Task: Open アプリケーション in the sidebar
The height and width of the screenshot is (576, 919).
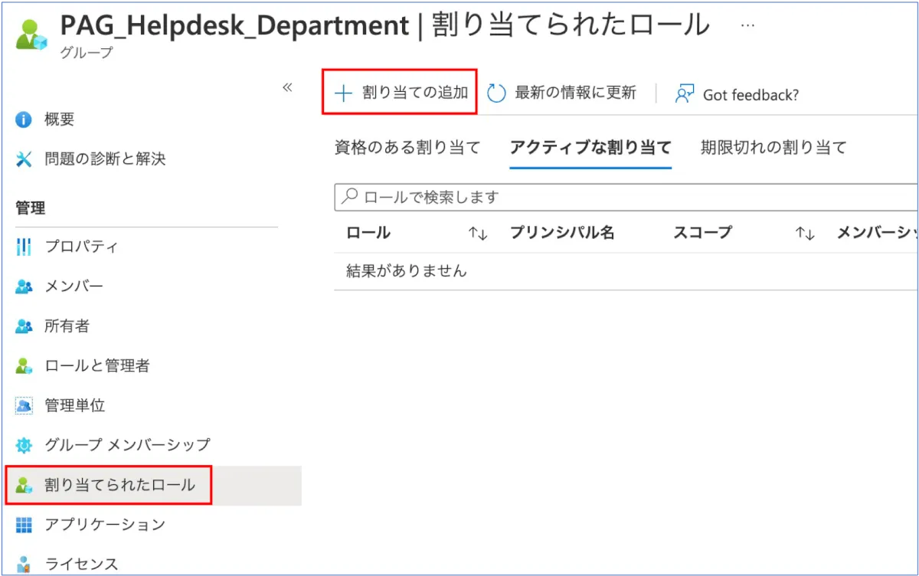Action: tap(105, 525)
